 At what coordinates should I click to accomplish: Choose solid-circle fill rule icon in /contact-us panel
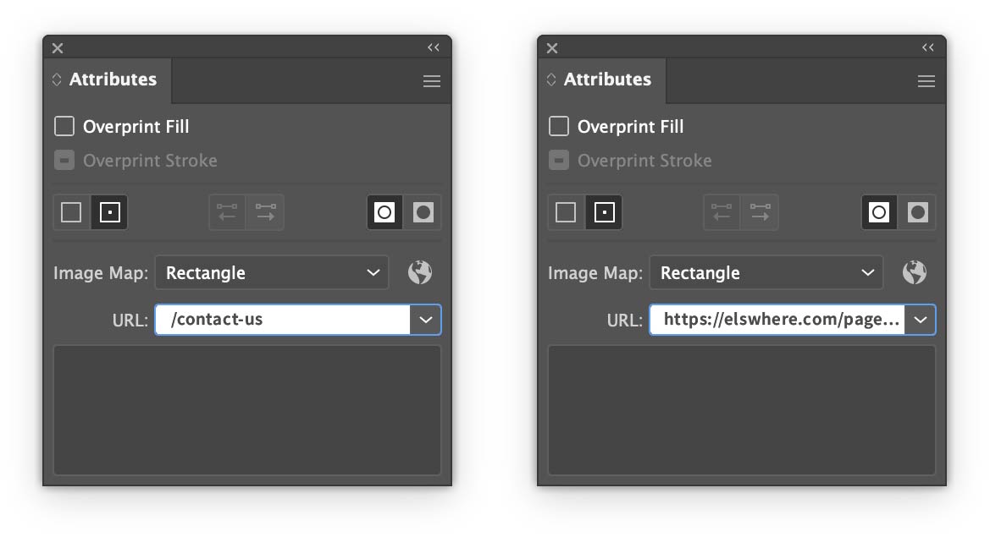click(423, 212)
